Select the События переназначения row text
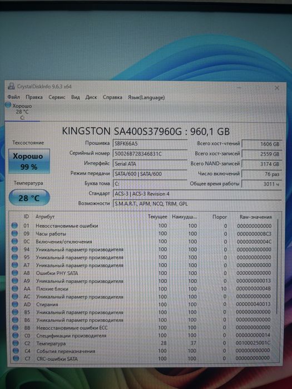Viewport: 292px width, 389px height. [x=66, y=351]
